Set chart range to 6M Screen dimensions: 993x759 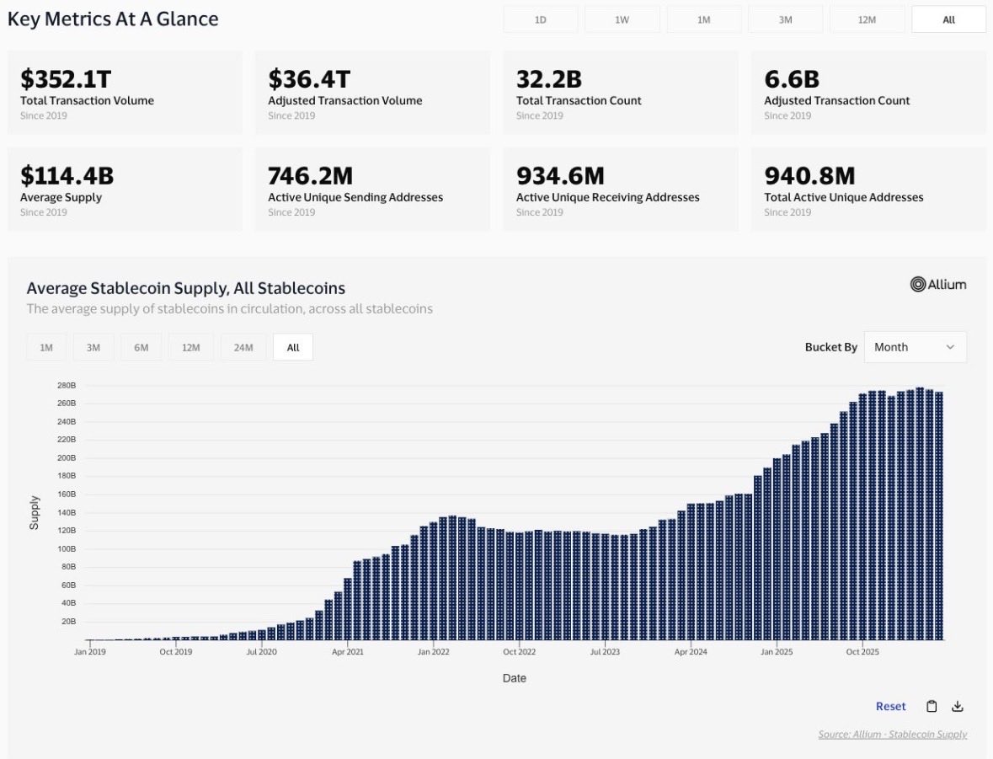(141, 347)
